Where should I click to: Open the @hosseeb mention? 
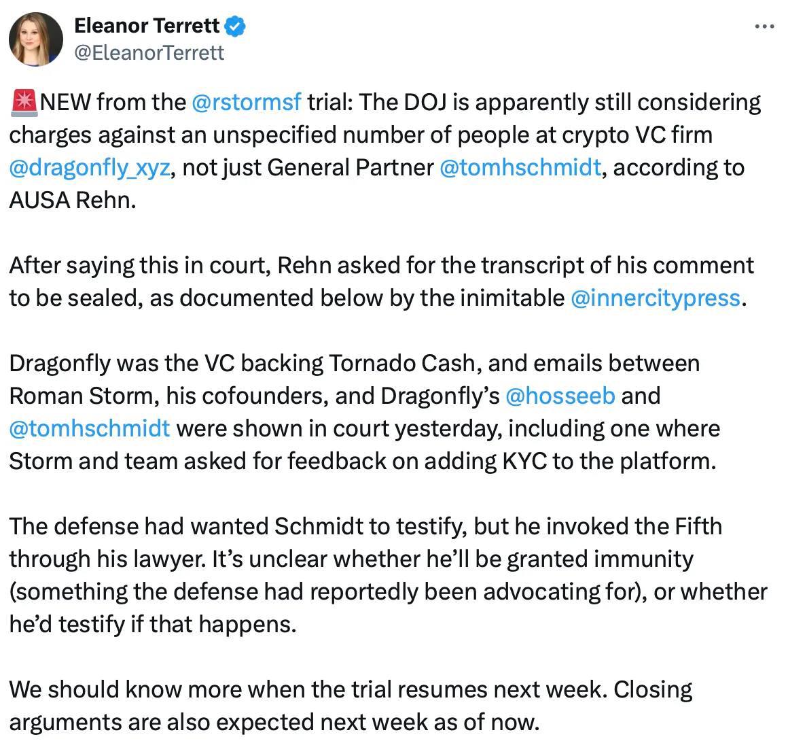(x=560, y=396)
